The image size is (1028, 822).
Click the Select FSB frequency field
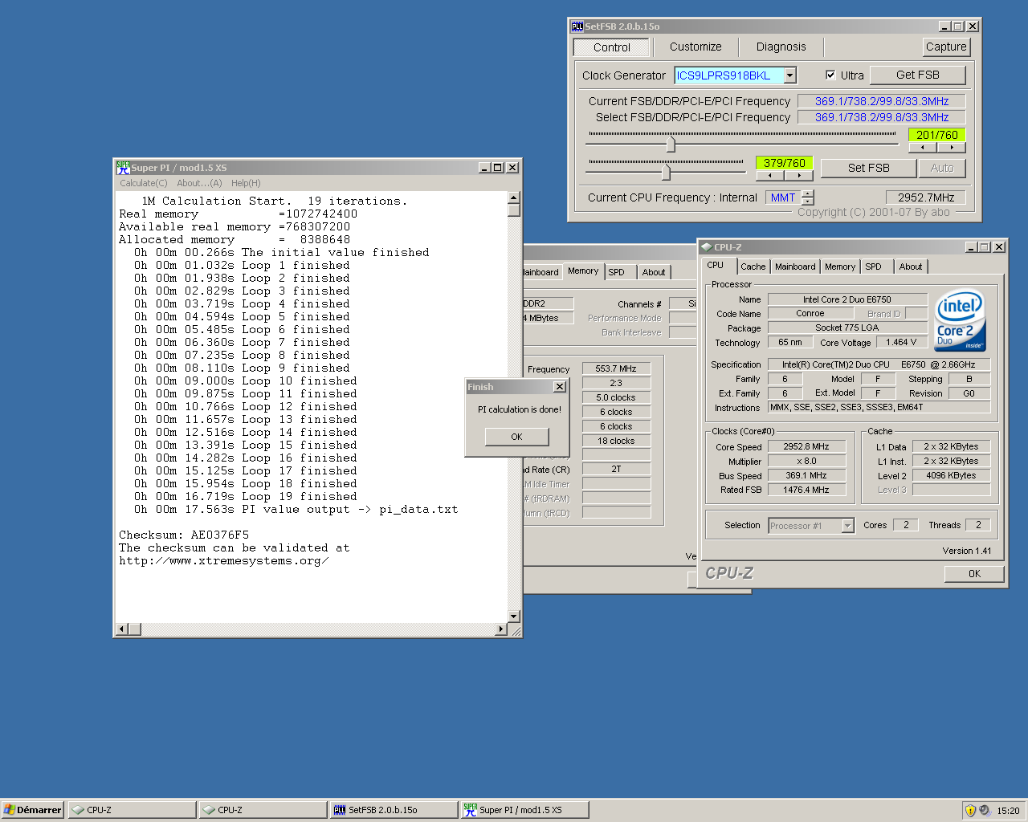coord(881,117)
